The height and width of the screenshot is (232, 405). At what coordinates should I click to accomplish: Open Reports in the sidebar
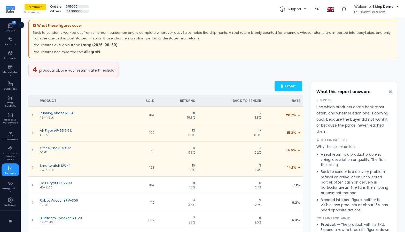coord(10,170)
